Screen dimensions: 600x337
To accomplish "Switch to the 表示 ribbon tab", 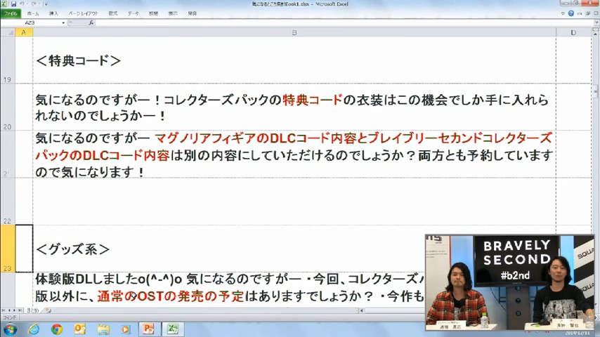I will (x=173, y=13).
